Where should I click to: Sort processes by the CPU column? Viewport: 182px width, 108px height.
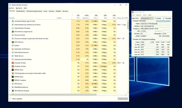pos(76,16)
